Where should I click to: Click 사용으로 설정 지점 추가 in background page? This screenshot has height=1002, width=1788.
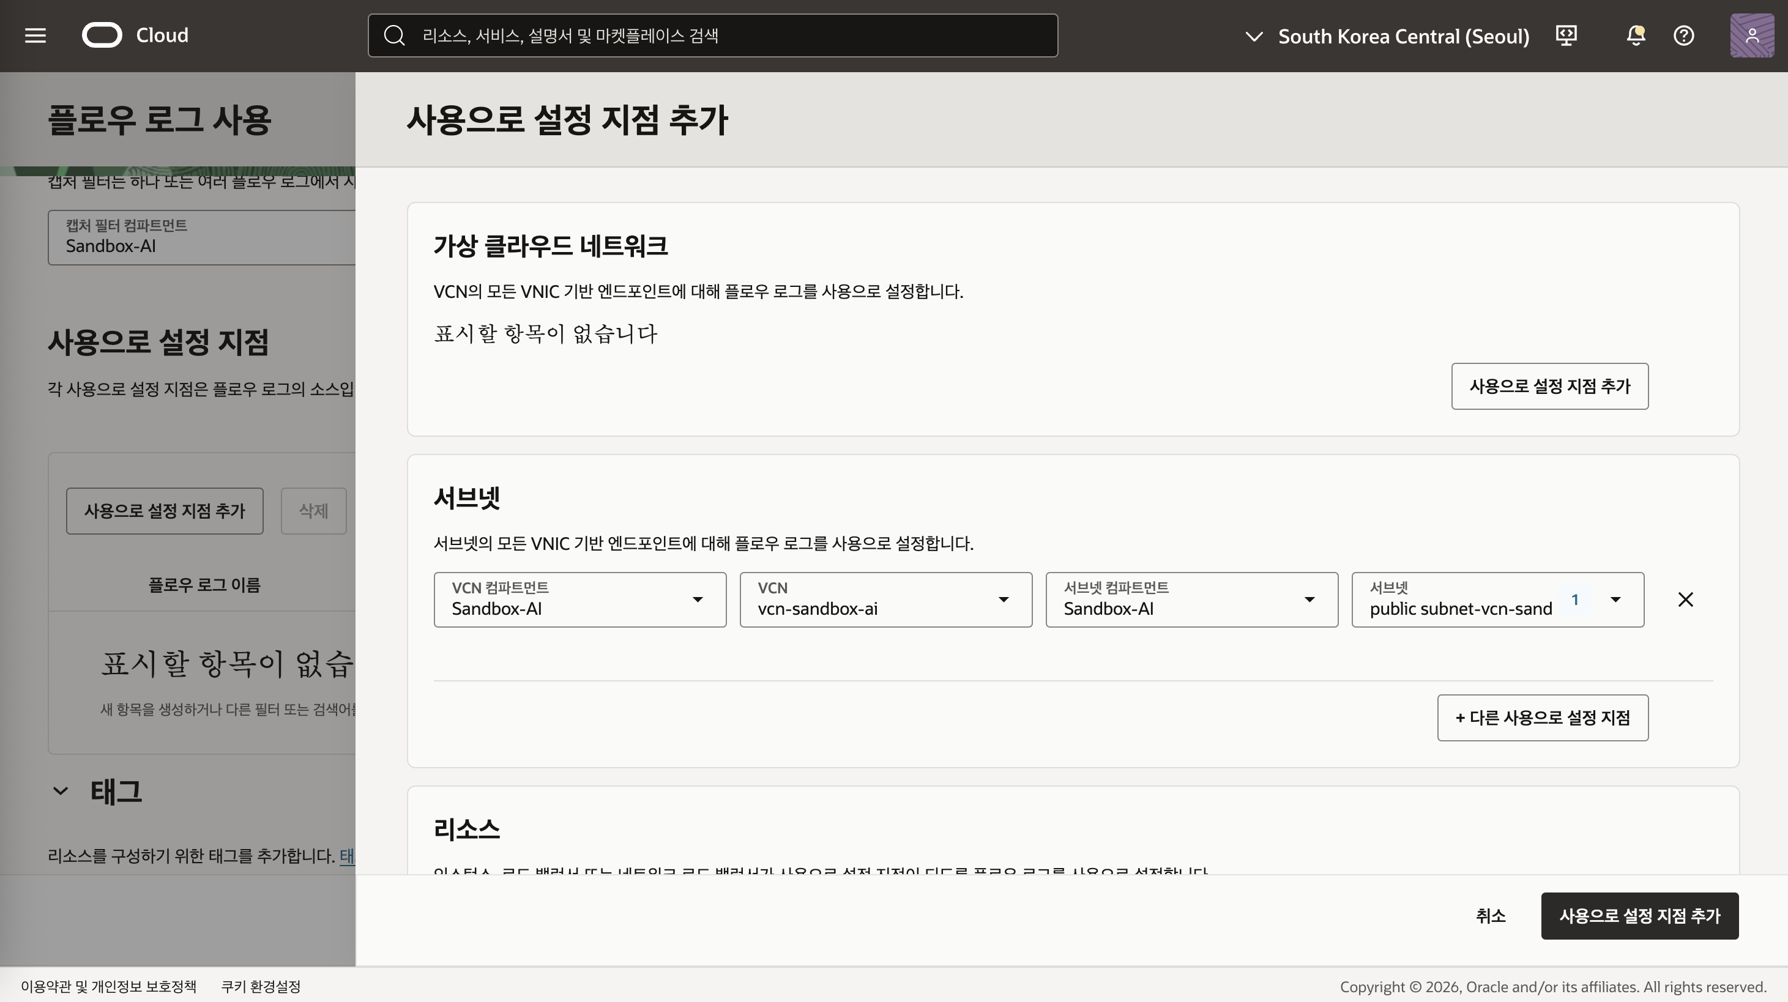point(165,511)
